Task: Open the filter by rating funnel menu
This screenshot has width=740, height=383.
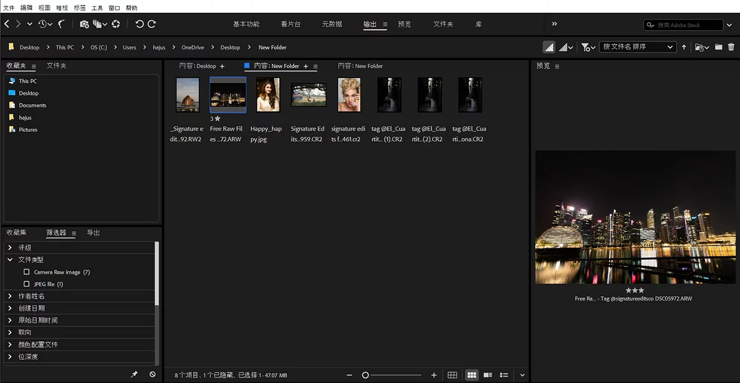Action: click(x=588, y=47)
